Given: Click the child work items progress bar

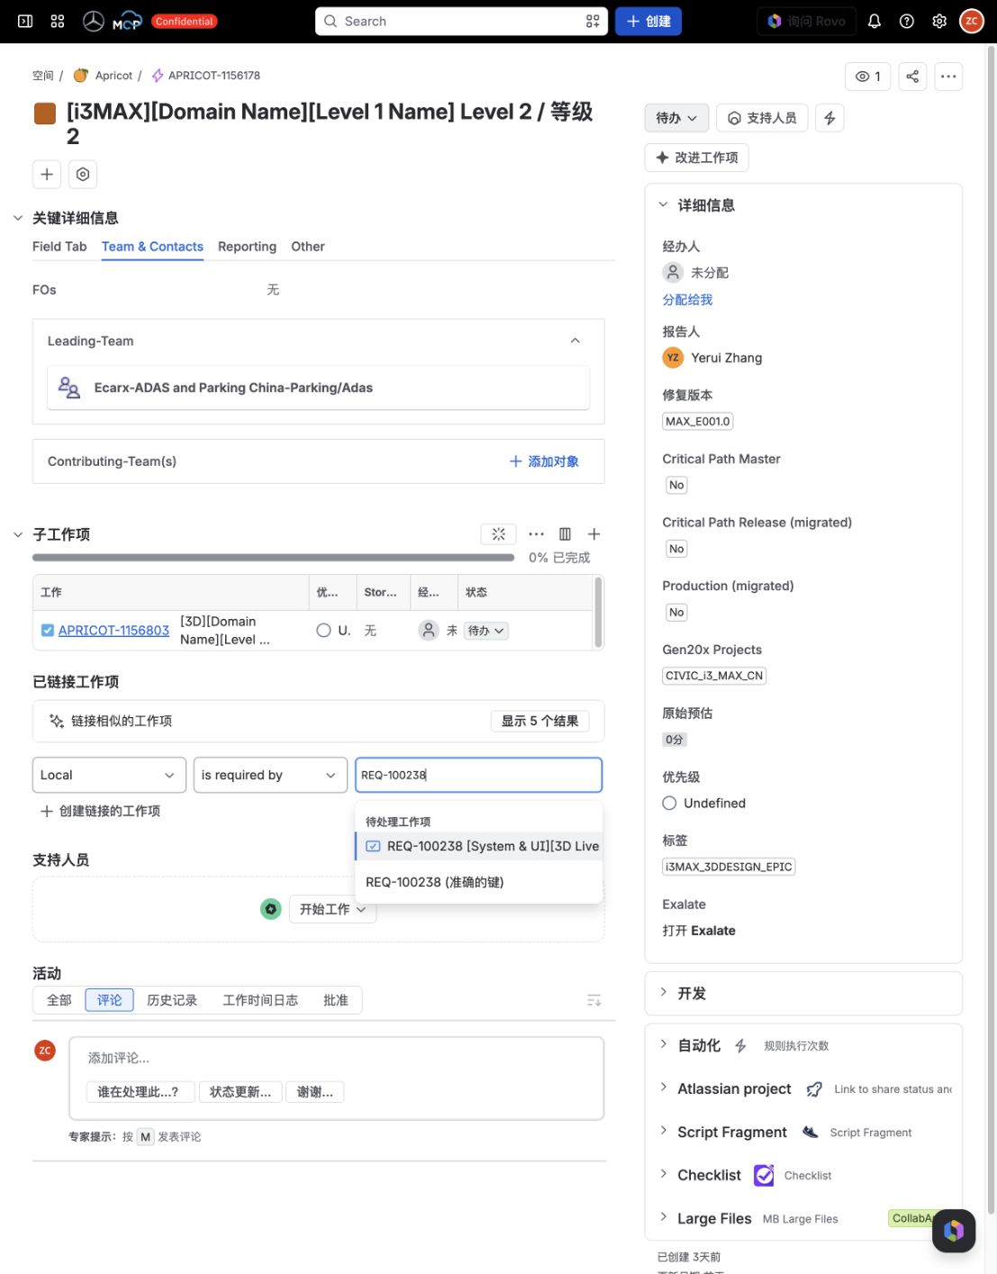Looking at the screenshot, I should point(273,558).
